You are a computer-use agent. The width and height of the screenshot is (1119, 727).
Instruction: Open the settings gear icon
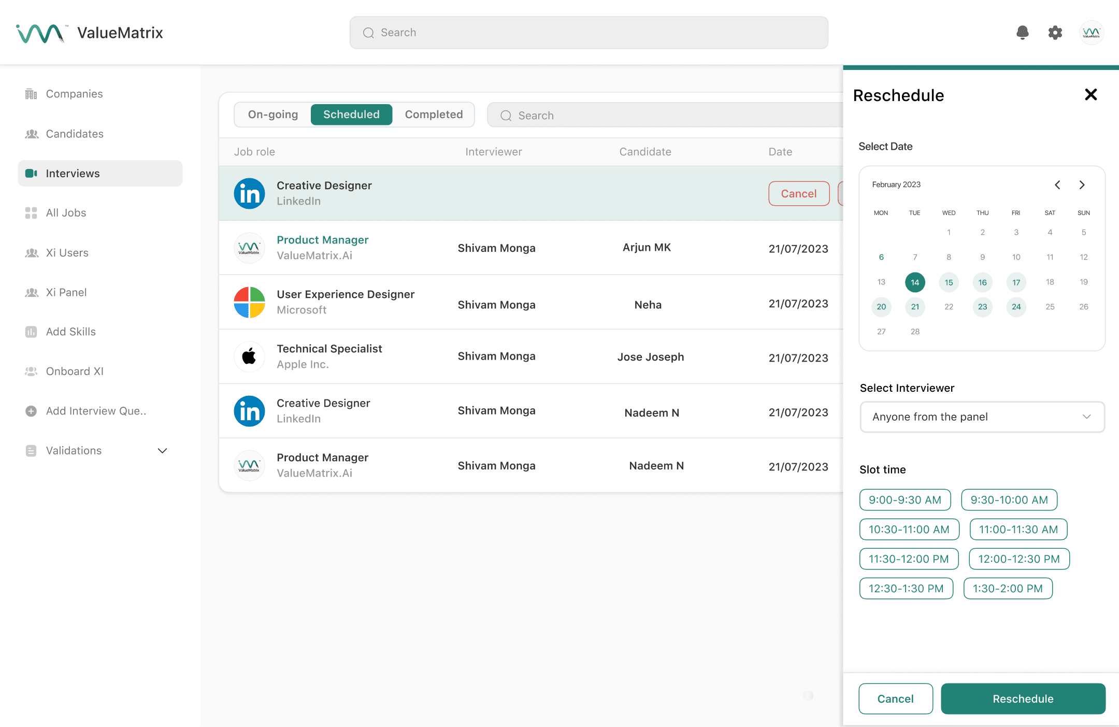(x=1055, y=33)
